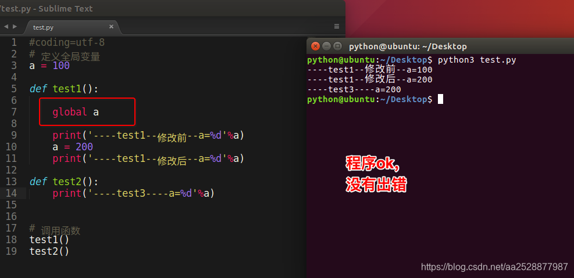Screen dimensions: 574x278
Task: Click the test2() call on line 19
Action: point(49,251)
